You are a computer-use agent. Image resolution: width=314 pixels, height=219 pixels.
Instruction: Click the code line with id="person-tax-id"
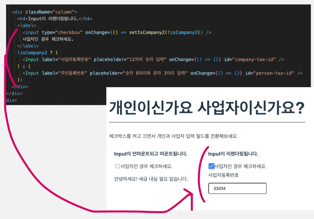pos(162,73)
